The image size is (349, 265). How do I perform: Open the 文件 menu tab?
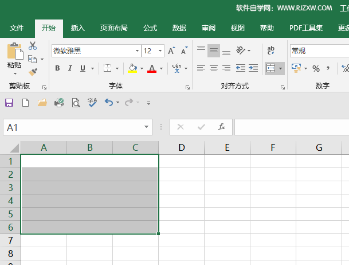[x=17, y=28]
